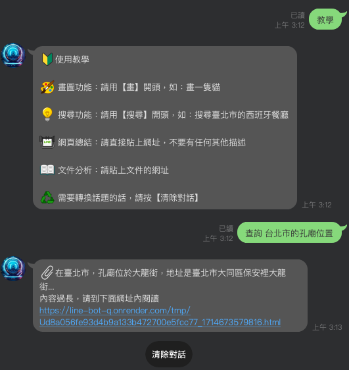Click the 內容過長，請到下面網址內閱讀 text
This screenshot has width=349, height=370.
(x=99, y=299)
